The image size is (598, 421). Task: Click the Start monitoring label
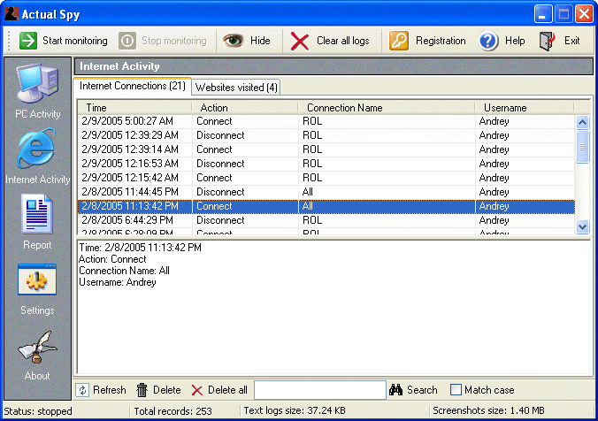pos(75,41)
